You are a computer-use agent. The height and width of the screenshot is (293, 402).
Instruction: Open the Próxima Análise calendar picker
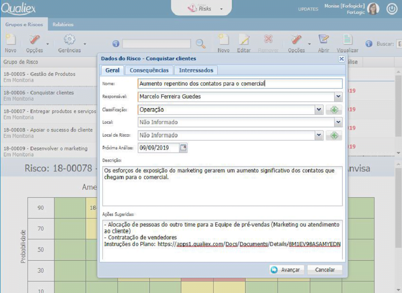[x=183, y=148]
